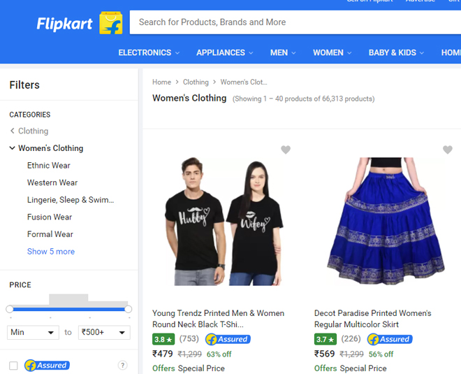
Task: Click the ₹479 price text
Action: tap(162, 354)
